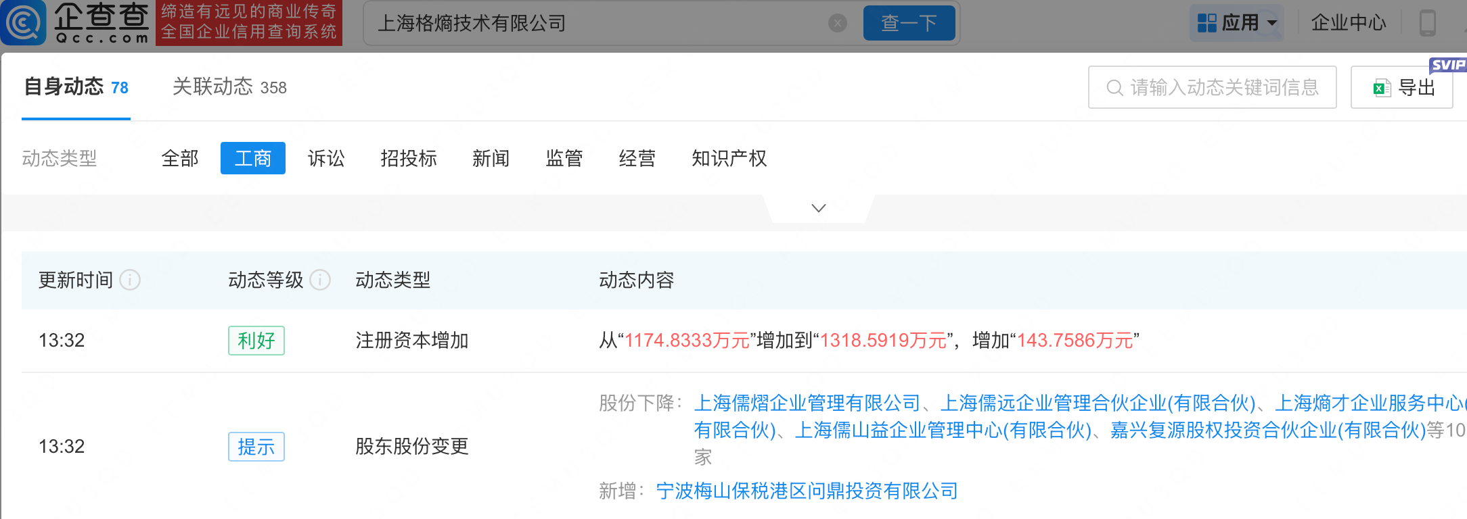The height and width of the screenshot is (519, 1467).
Task: Open 企业中心 link
Action: coord(1349,23)
